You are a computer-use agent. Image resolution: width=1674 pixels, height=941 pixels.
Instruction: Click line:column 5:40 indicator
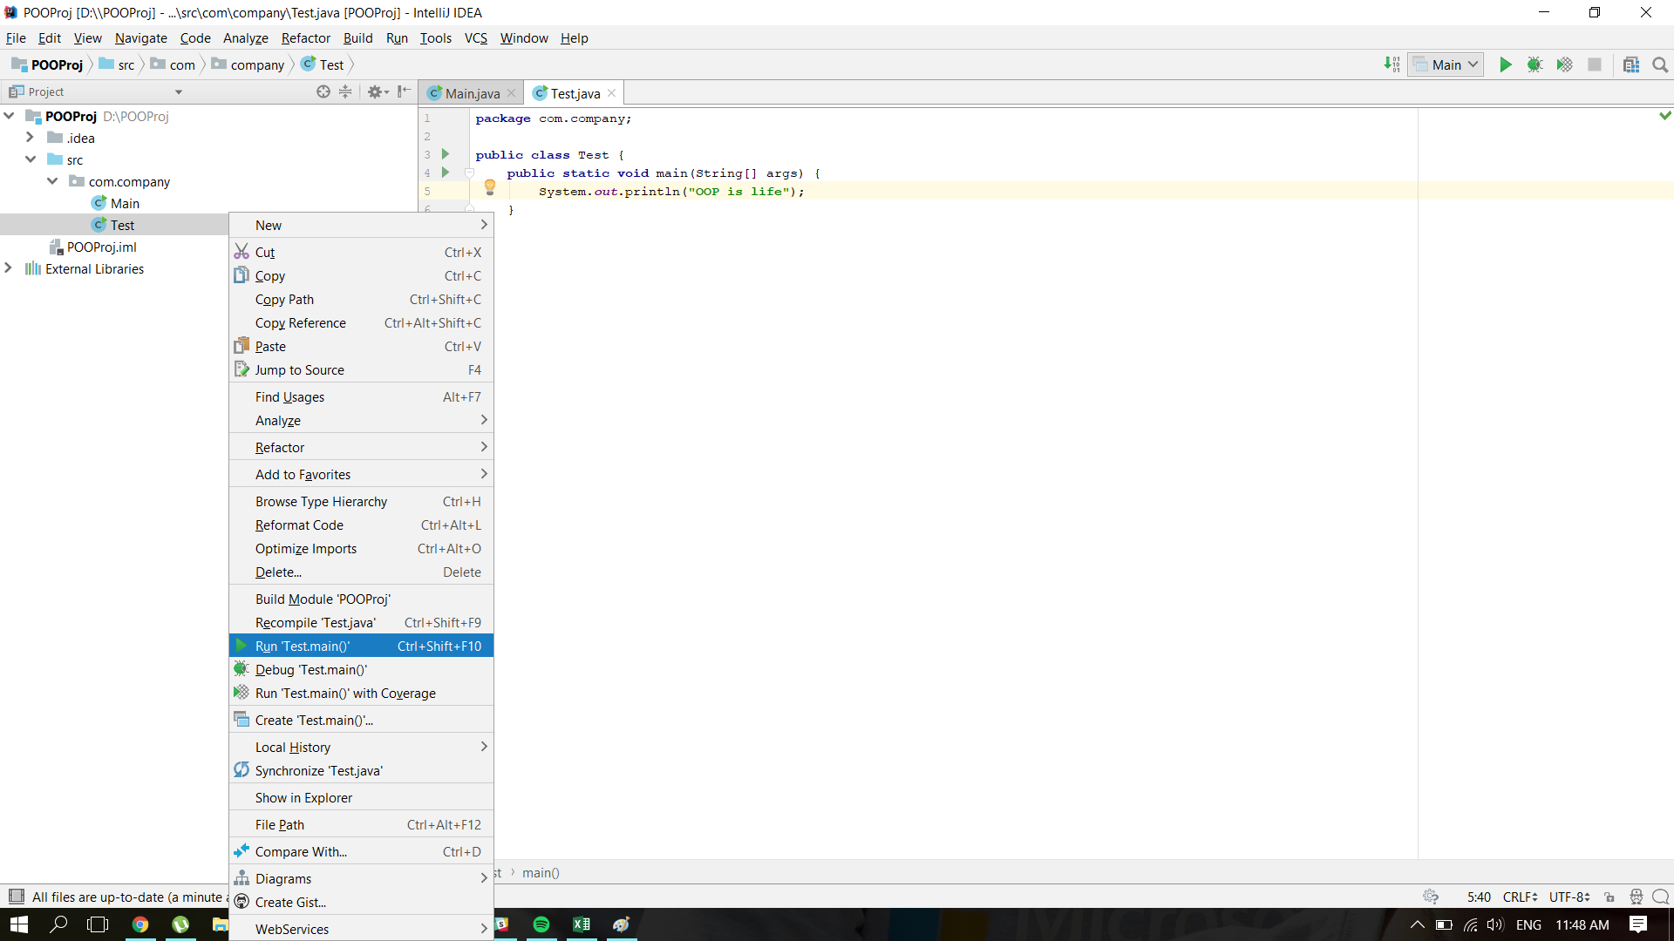coord(1479,897)
